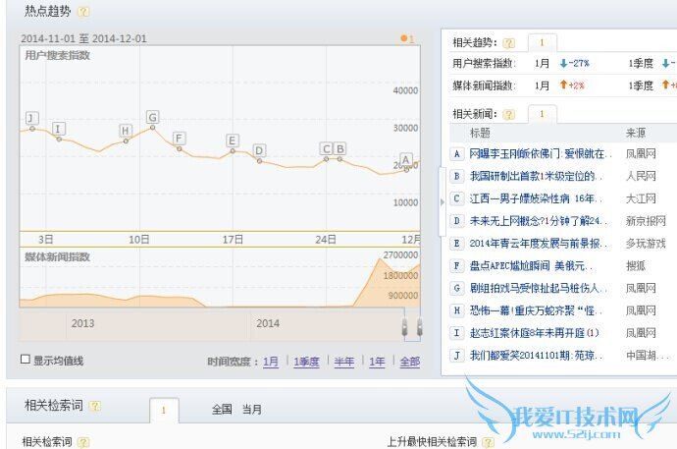Select chart marker J on trend line
The height and width of the screenshot is (449, 677).
[31, 118]
